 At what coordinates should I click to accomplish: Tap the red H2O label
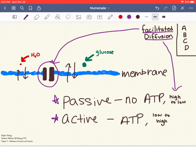pyautogui.click(x=36, y=55)
